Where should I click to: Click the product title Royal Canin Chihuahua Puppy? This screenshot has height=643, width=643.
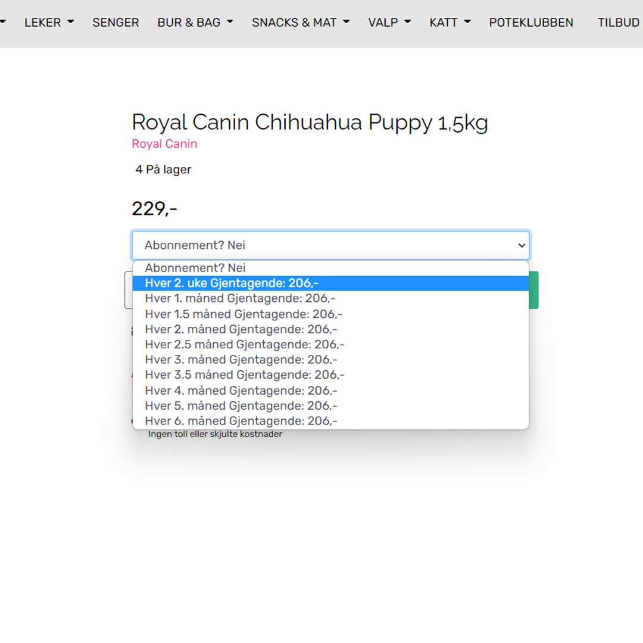tap(310, 123)
